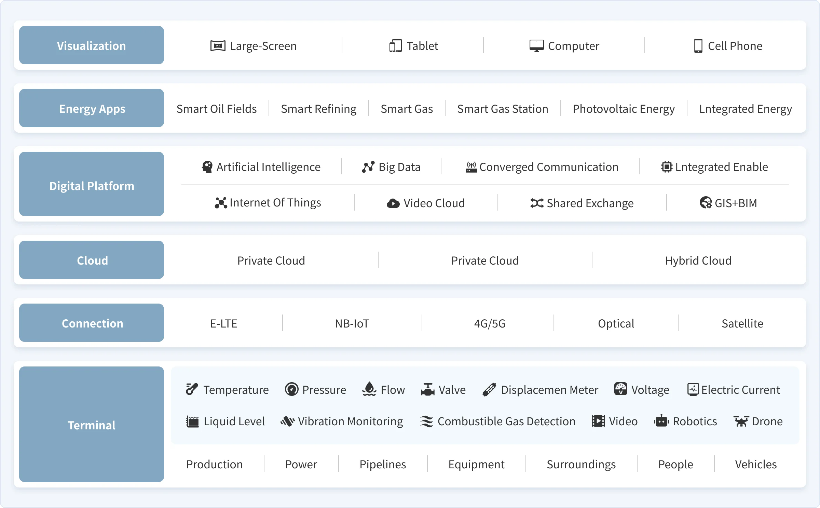Click the Shared Exchange shuffle icon

[537, 203]
